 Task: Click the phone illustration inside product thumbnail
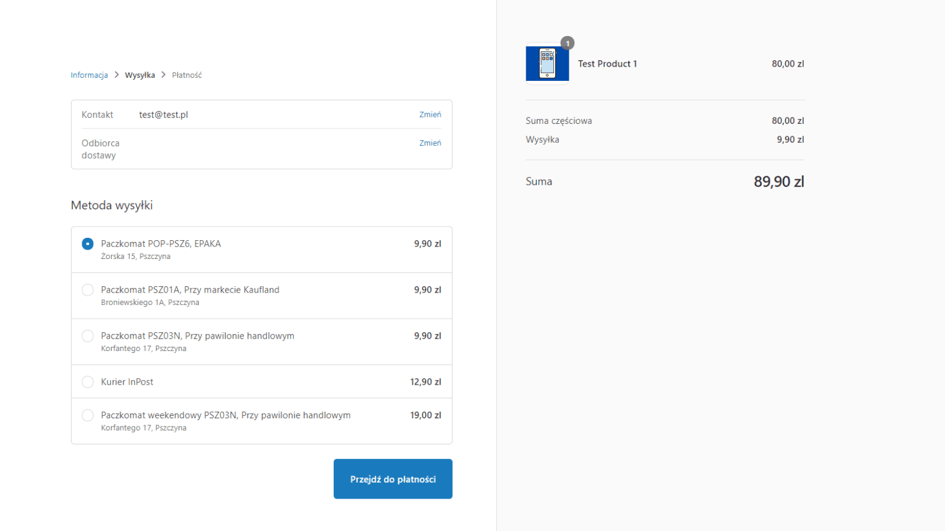pyautogui.click(x=547, y=64)
